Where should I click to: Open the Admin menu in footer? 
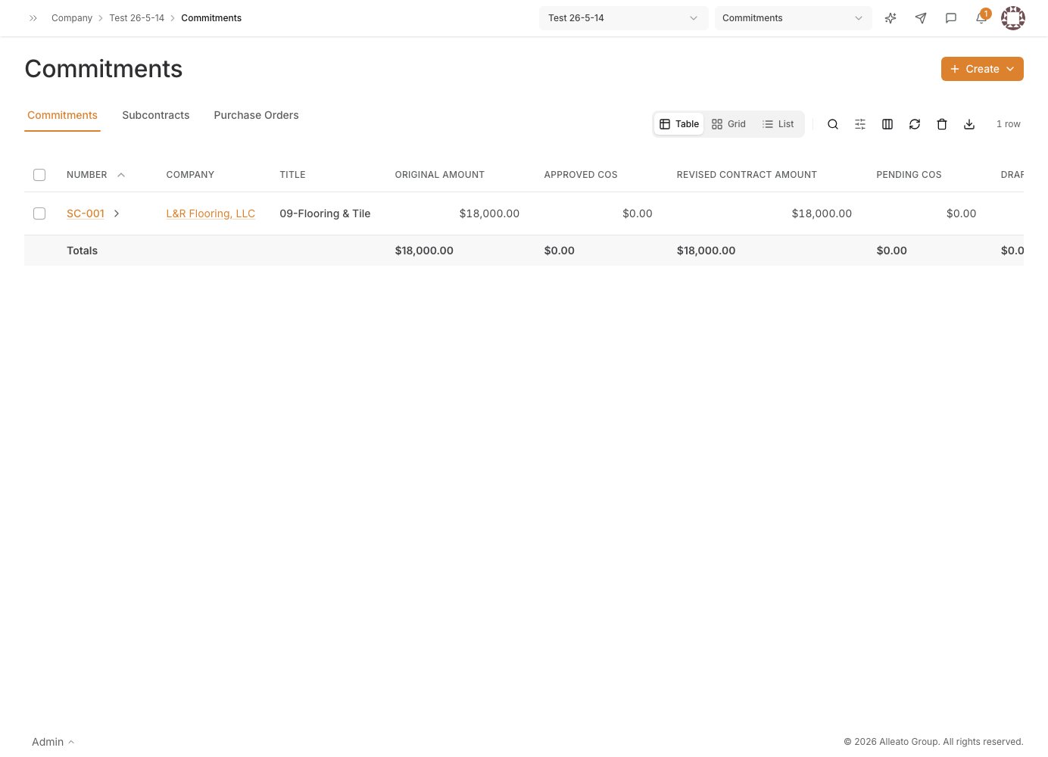[x=53, y=742]
